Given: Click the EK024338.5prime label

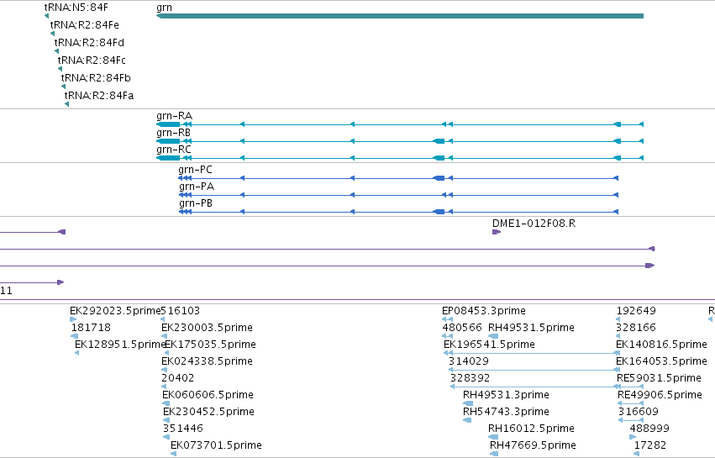Looking at the screenshot, I should point(207,361).
